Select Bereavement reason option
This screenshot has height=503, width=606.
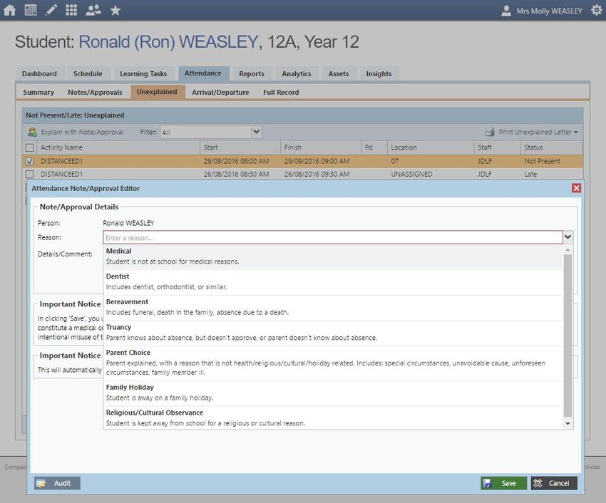click(x=333, y=308)
